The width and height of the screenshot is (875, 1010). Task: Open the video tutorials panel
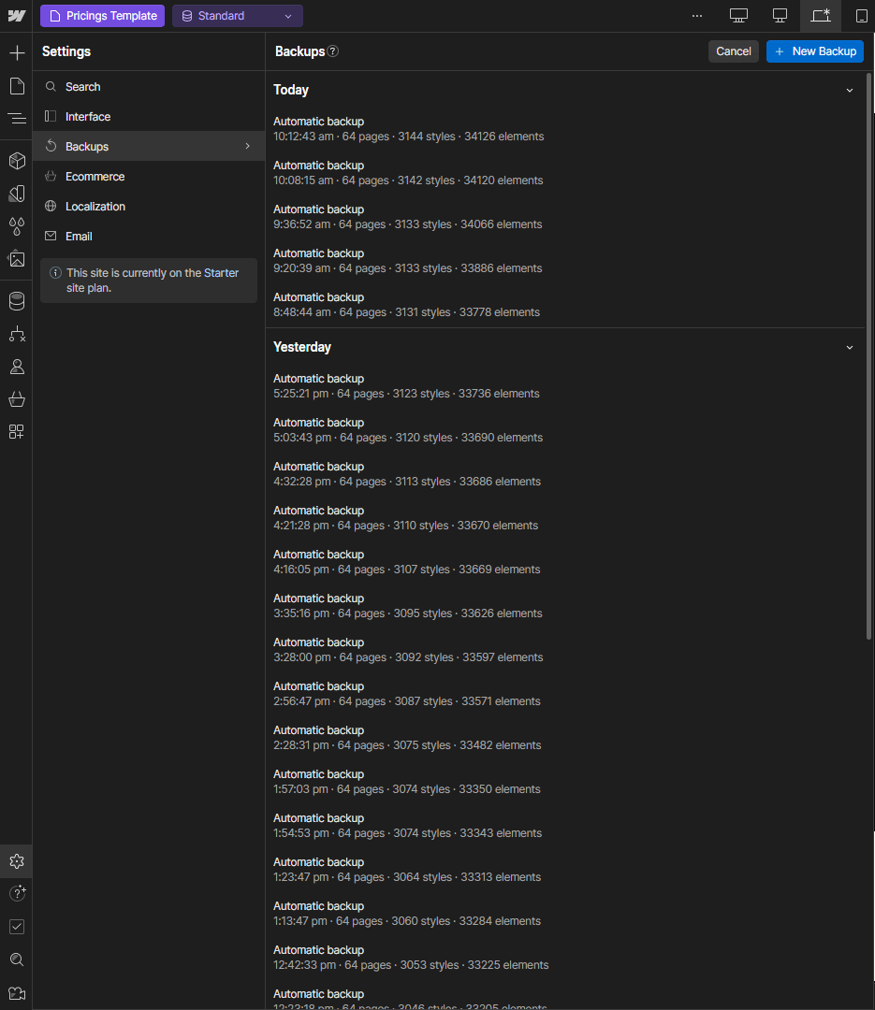coord(16,993)
